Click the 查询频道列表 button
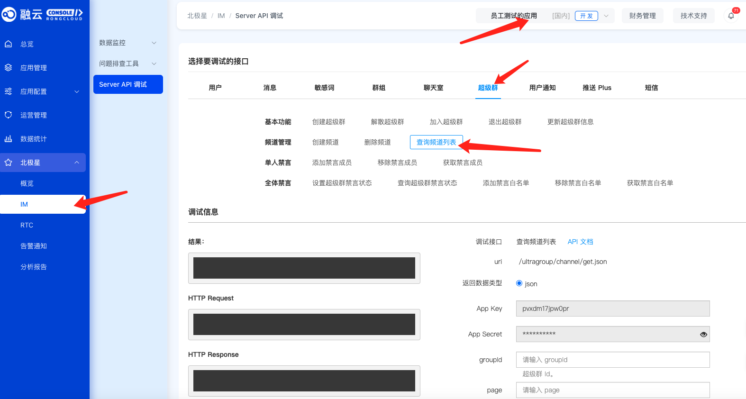Screen dimensions: 746x399 point(437,142)
